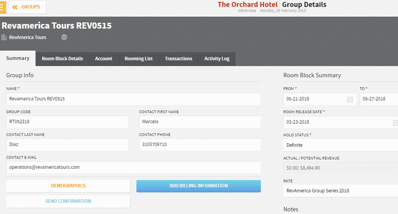View the Transactions tab

pyautogui.click(x=179, y=59)
